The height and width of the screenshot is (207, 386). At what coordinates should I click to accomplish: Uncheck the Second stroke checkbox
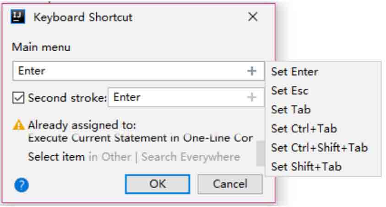[18, 98]
